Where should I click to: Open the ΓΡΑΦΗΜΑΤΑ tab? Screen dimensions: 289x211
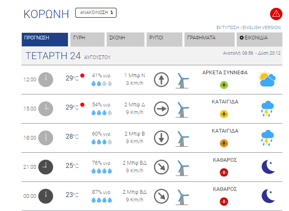pos(210,39)
